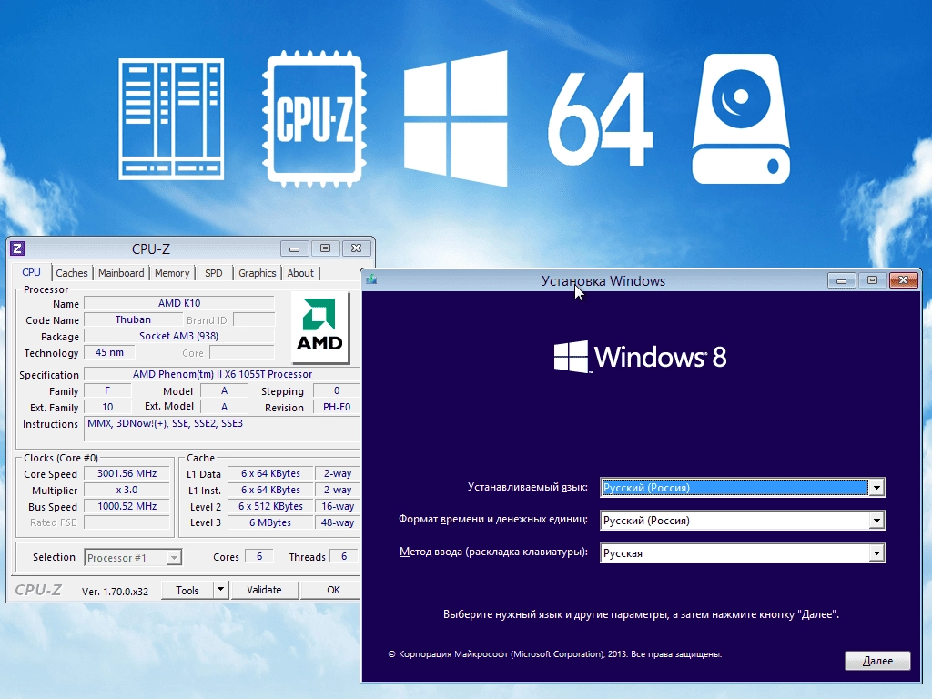Click the Microsoft Corporation copyright text
This screenshot has height=699, width=932.
click(555, 653)
